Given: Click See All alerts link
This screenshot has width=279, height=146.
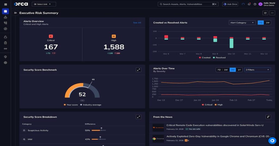Looking at the screenshot, I should pyautogui.click(x=137, y=23).
